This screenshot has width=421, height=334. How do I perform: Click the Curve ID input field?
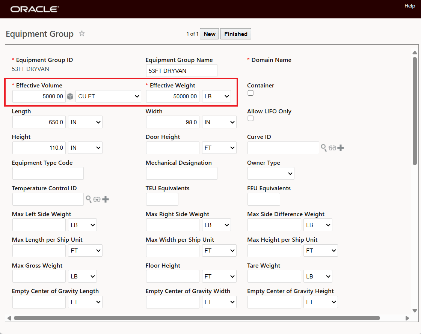pos(283,148)
